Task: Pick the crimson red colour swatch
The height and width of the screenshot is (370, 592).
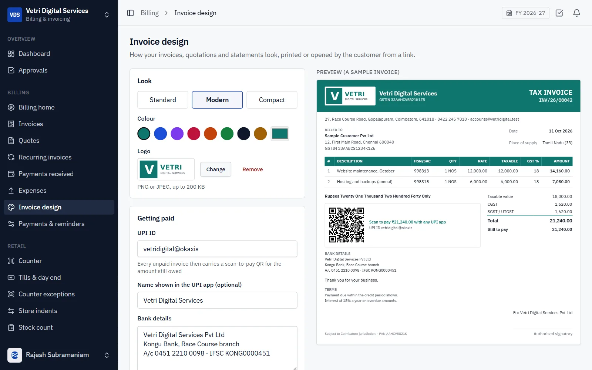Action: pyautogui.click(x=194, y=134)
